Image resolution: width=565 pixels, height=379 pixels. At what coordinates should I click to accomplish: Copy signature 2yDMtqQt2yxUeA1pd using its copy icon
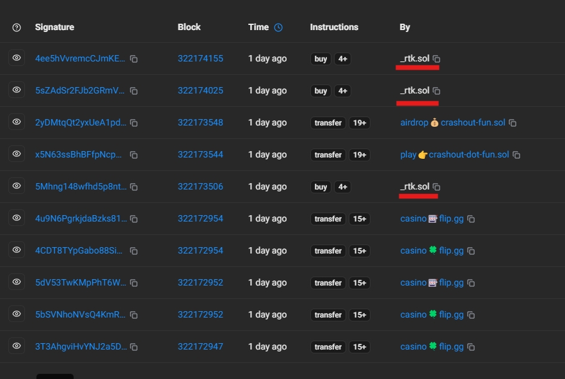134,123
